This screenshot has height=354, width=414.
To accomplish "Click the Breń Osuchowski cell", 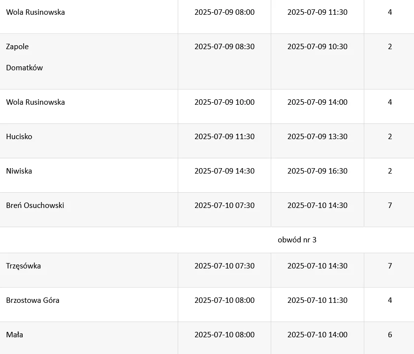I will tap(35, 206).
